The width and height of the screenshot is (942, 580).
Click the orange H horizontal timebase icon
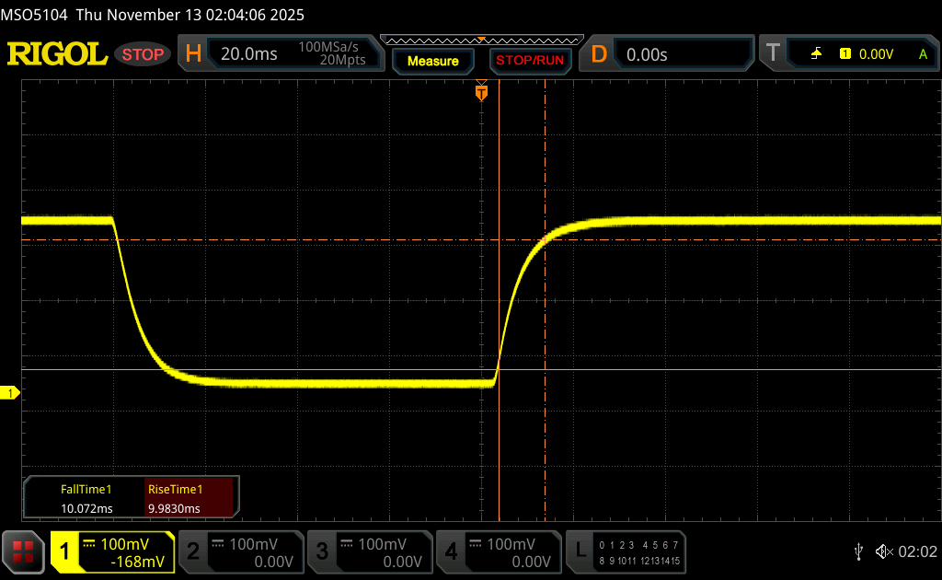(x=193, y=54)
